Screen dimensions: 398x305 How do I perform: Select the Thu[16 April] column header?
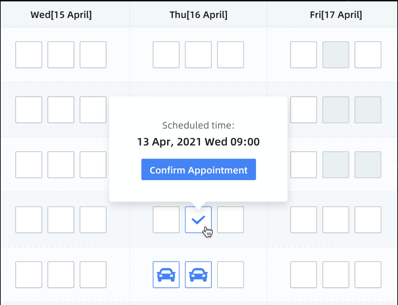[x=199, y=15]
